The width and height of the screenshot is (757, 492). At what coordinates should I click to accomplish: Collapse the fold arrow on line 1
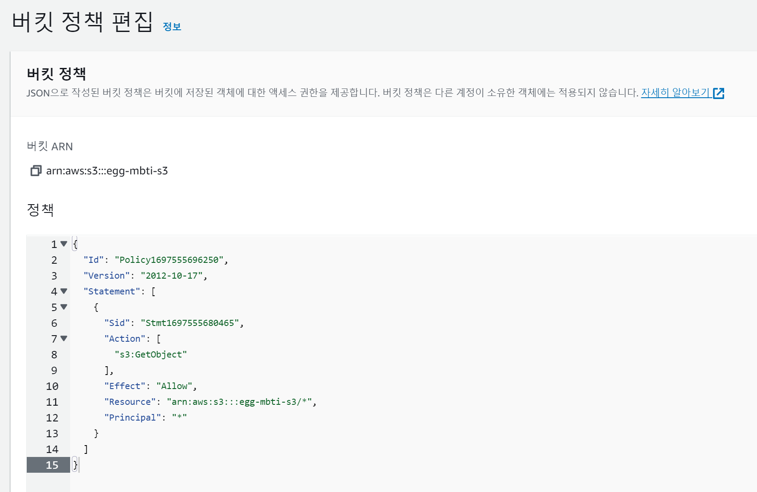click(x=64, y=244)
